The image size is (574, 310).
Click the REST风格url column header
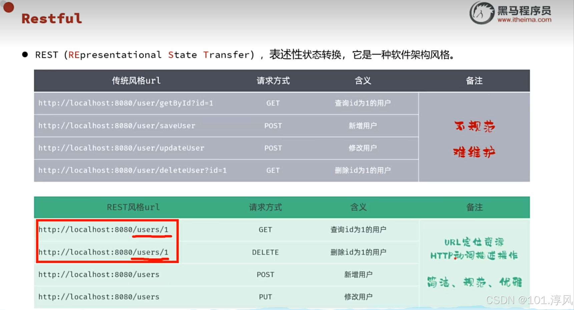click(x=133, y=207)
